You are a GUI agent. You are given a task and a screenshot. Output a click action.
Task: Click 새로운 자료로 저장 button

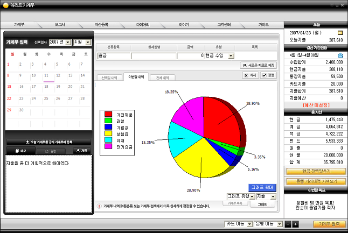(259, 66)
